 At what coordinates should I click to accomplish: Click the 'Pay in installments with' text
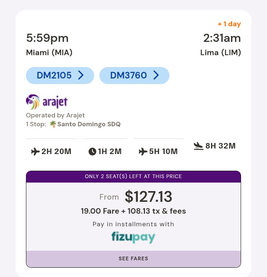click(133, 224)
